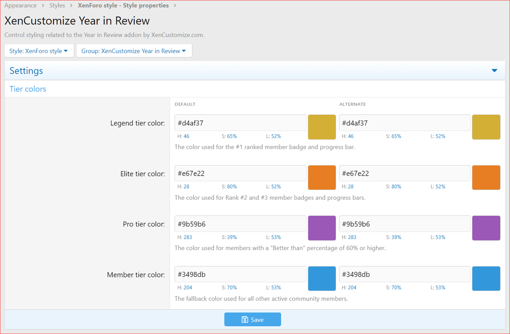The width and height of the screenshot is (510, 334).
Task: Click default Member tier saturation value 70%
Action: (x=232, y=287)
